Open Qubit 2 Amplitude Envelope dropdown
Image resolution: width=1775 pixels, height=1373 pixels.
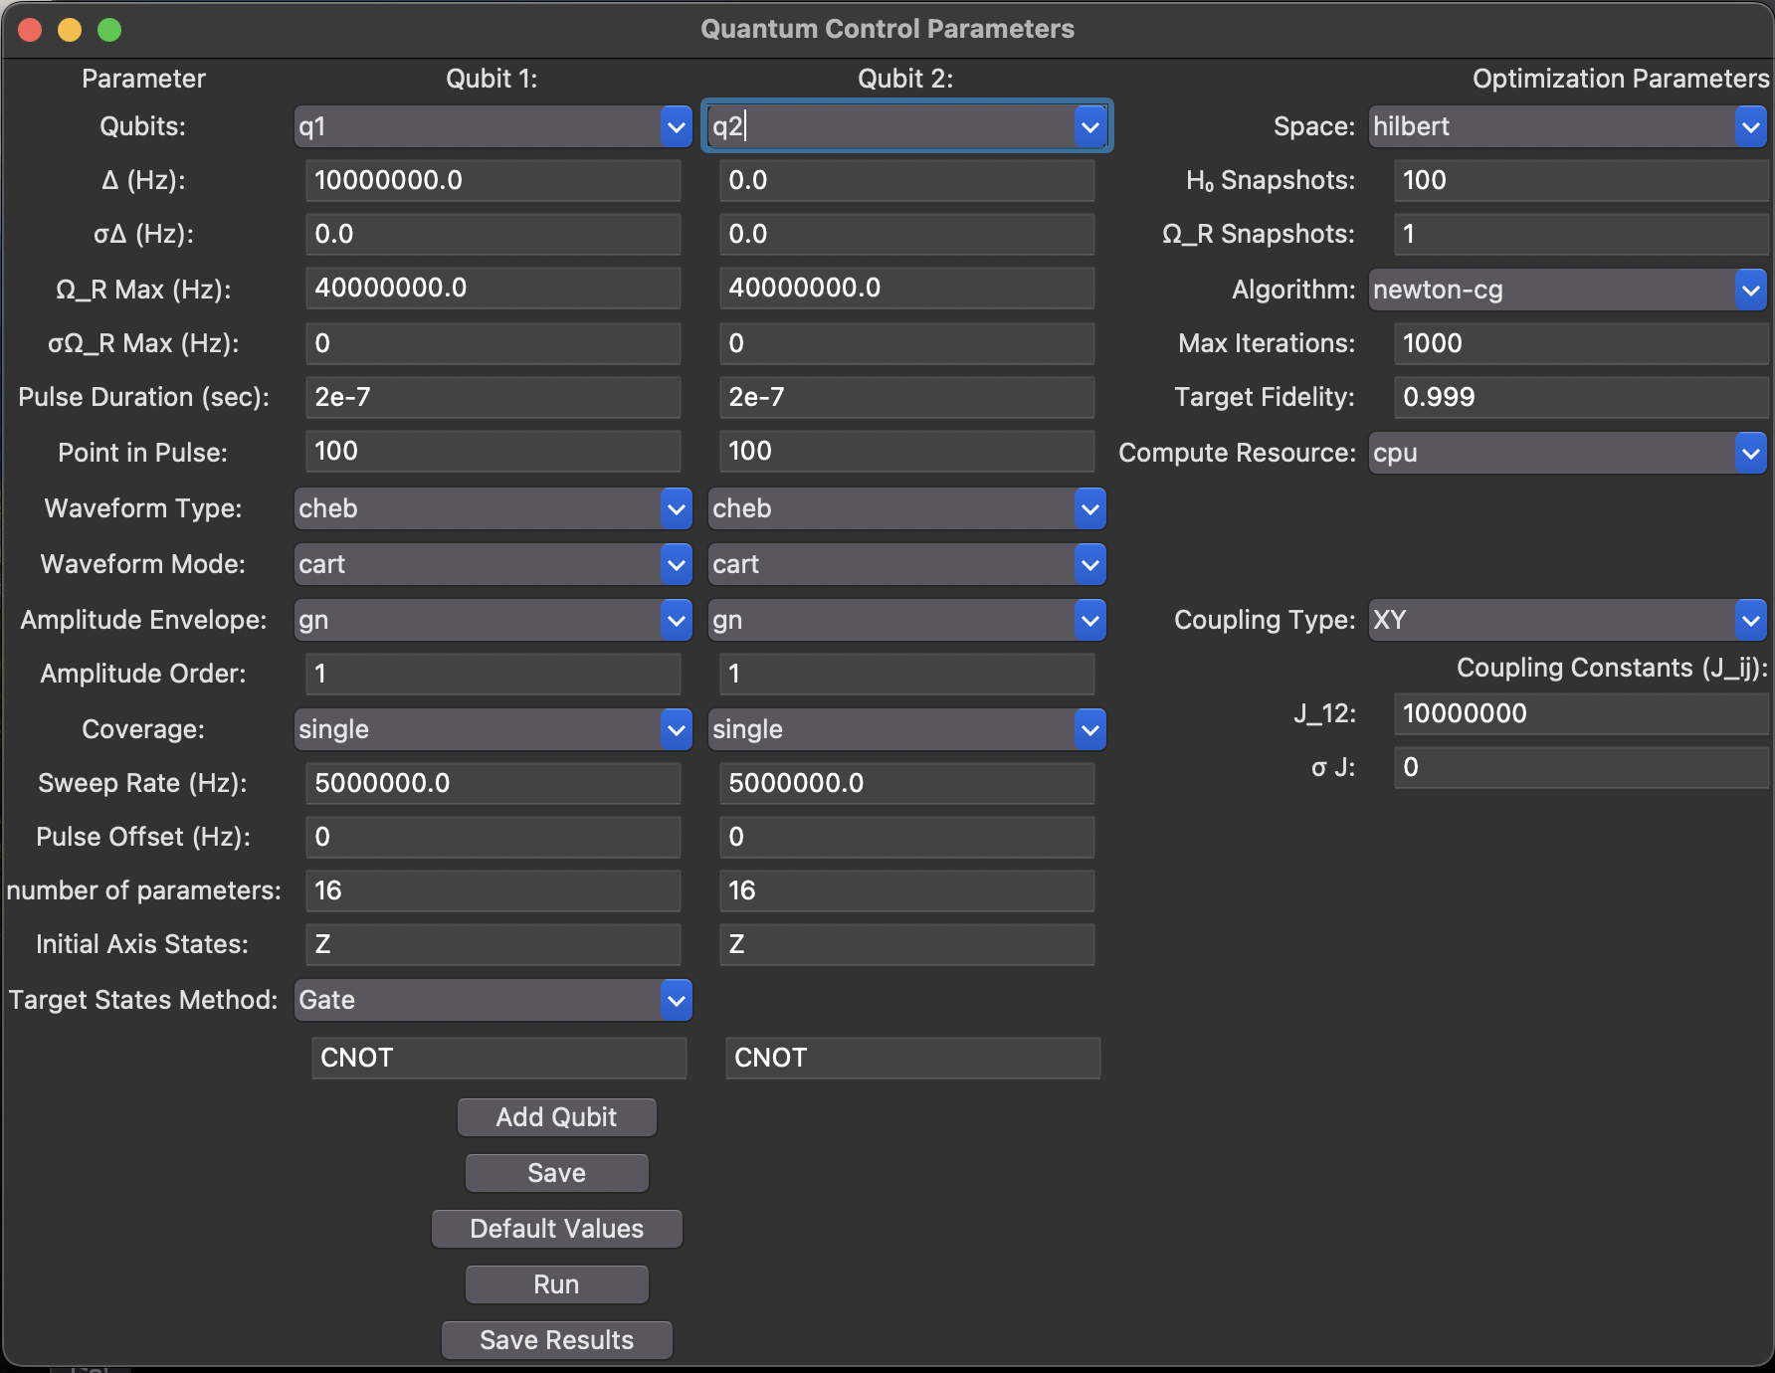pyautogui.click(x=906, y=620)
